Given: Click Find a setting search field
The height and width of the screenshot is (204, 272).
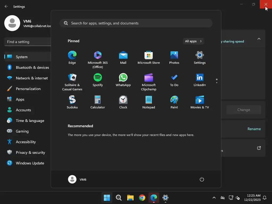Looking at the screenshot, I should pyautogui.click(x=28, y=42).
